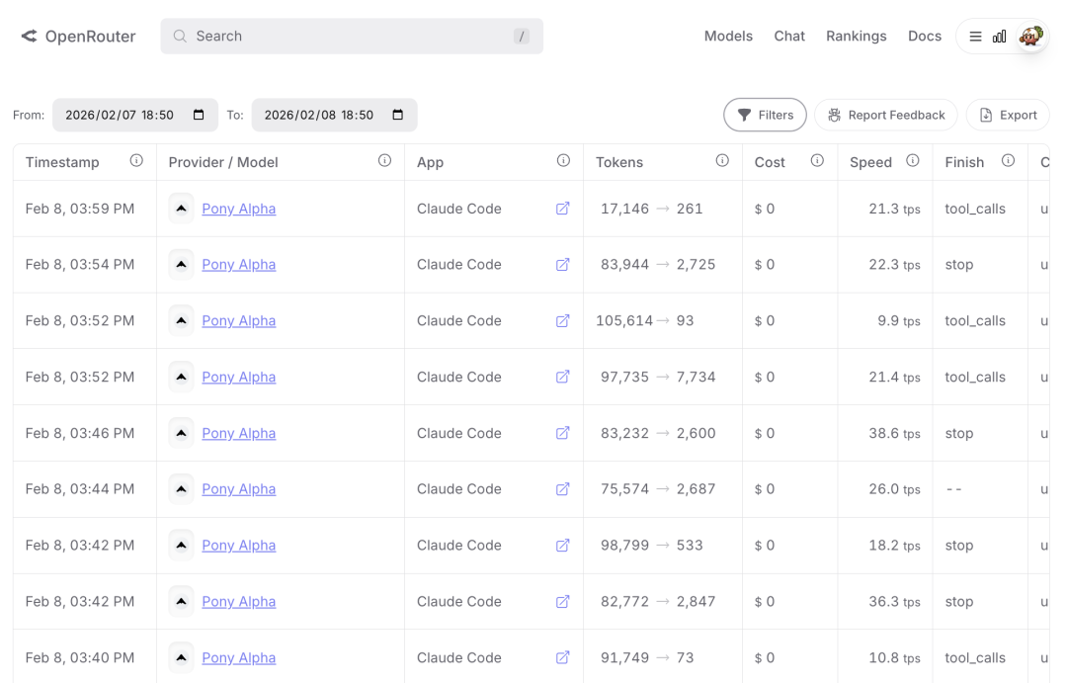This screenshot has width=1067, height=683.
Task: Click the Report Feedback button
Action: (x=886, y=115)
